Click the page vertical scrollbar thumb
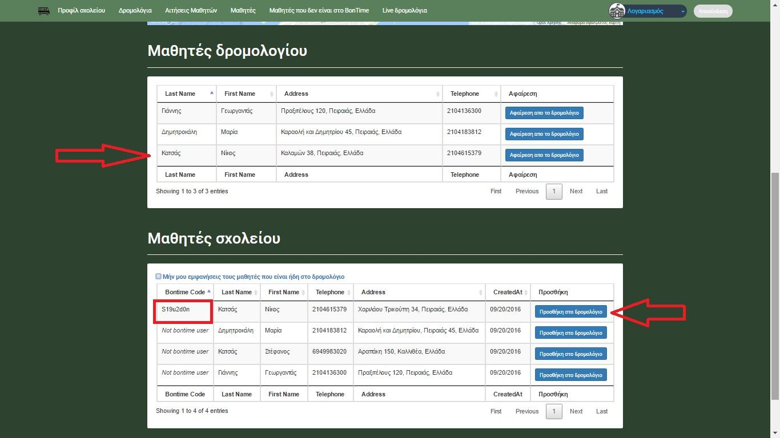 [x=775, y=285]
